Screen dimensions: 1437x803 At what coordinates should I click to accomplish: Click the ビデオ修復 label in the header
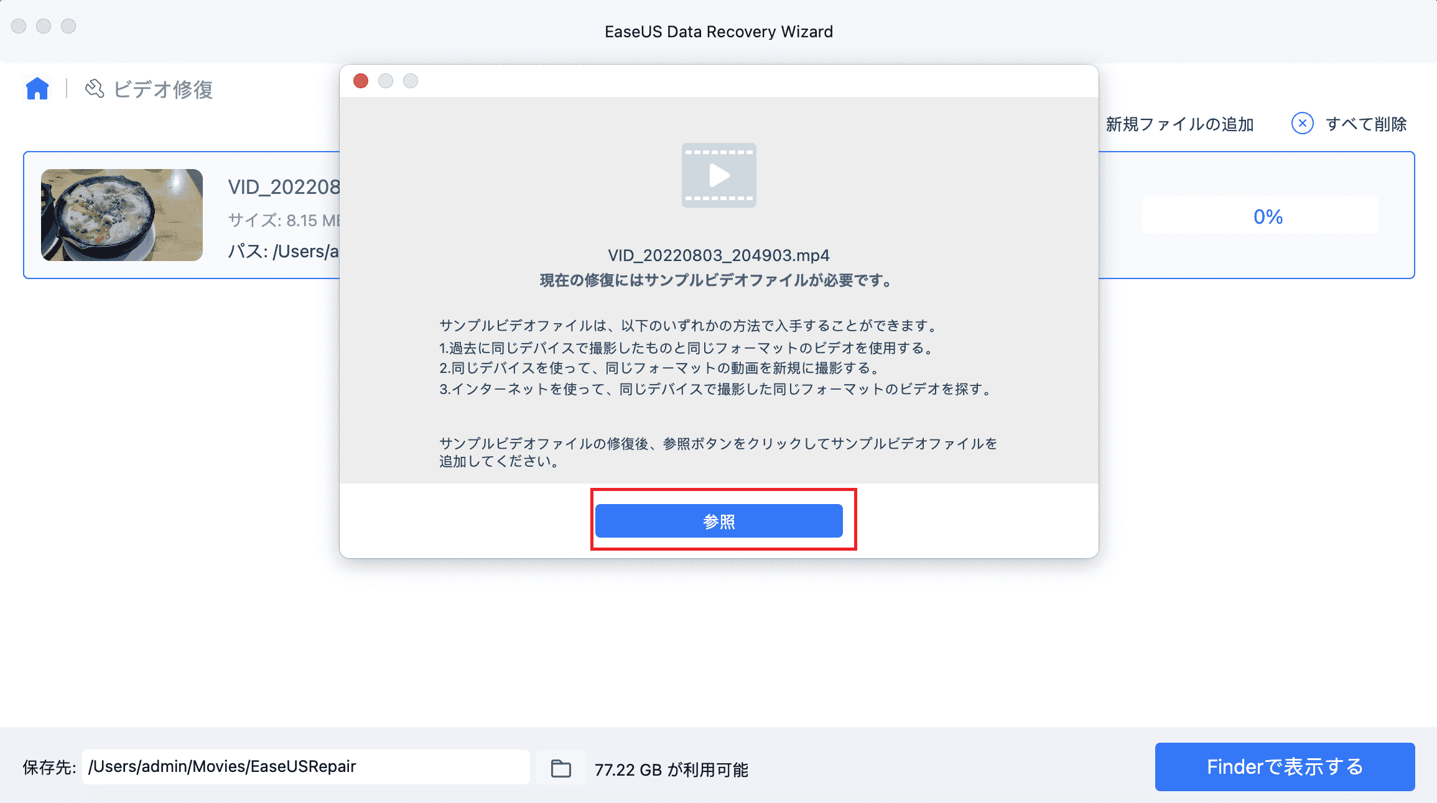click(x=164, y=90)
